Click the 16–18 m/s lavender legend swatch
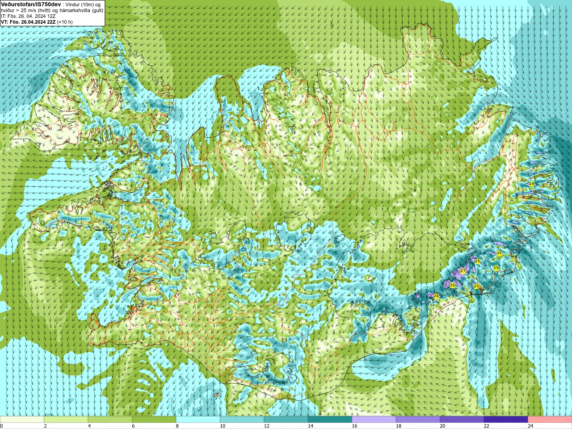Image resolution: width=572 pixels, height=429 pixels. [x=374, y=420]
